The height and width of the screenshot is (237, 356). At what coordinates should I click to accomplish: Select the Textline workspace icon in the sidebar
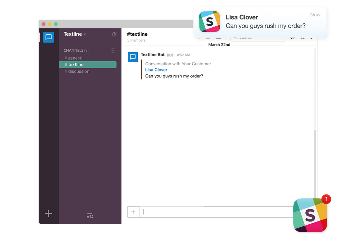[49, 37]
